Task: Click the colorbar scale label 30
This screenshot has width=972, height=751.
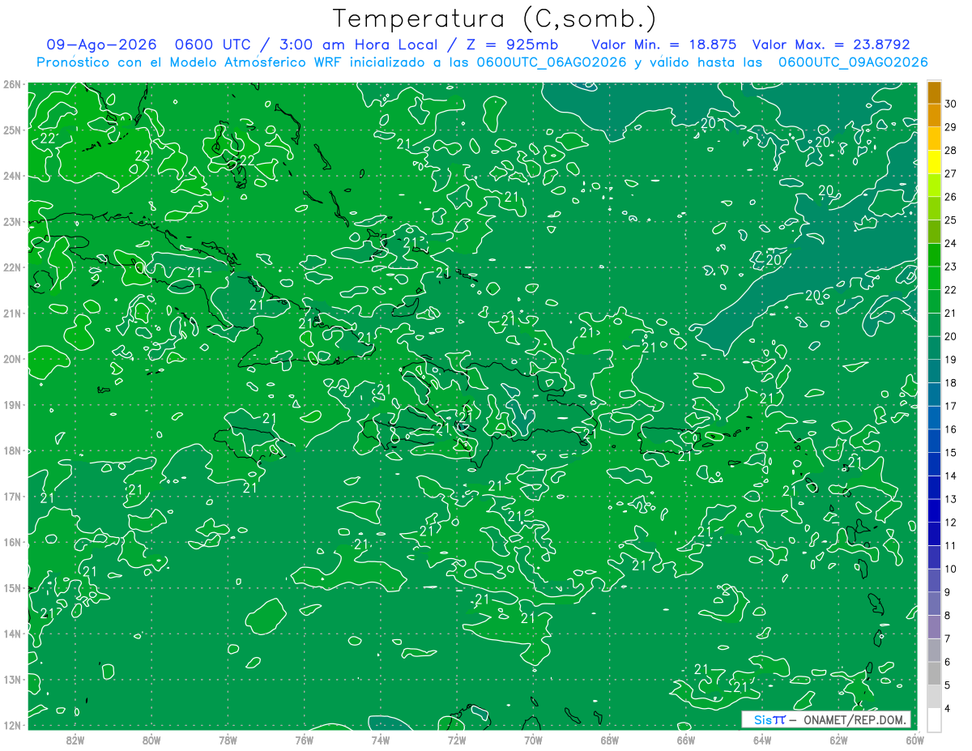Action: click(950, 104)
